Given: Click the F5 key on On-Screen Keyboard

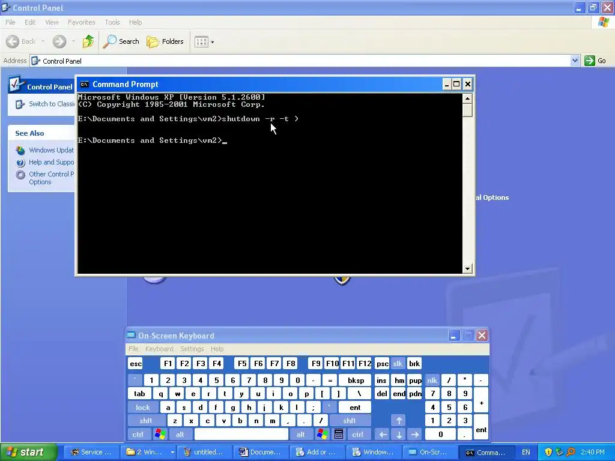Looking at the screenshot, I should point(243,364).
